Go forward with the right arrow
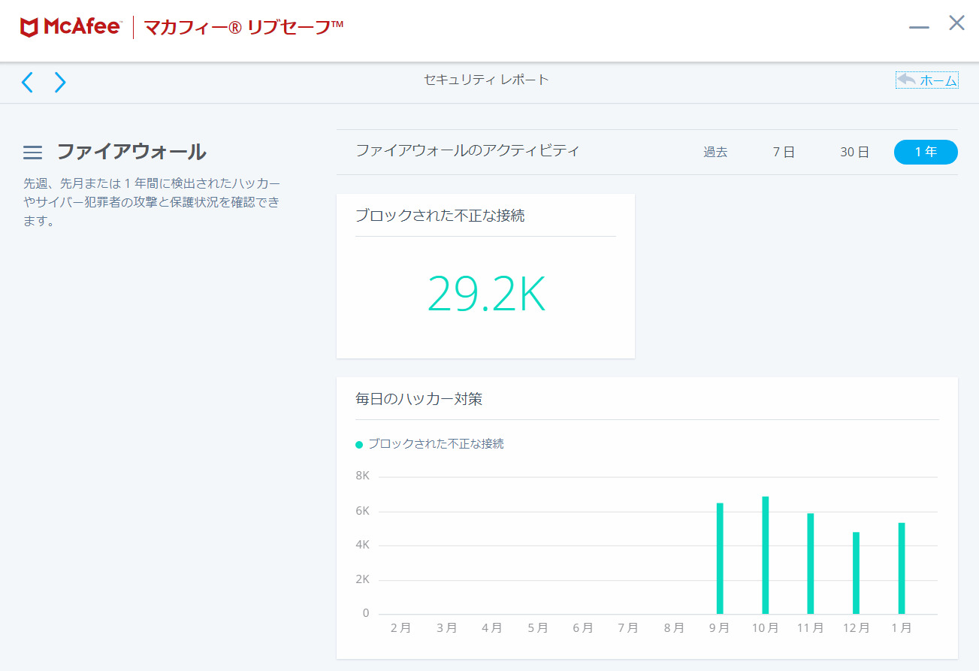 pos(60,82)
